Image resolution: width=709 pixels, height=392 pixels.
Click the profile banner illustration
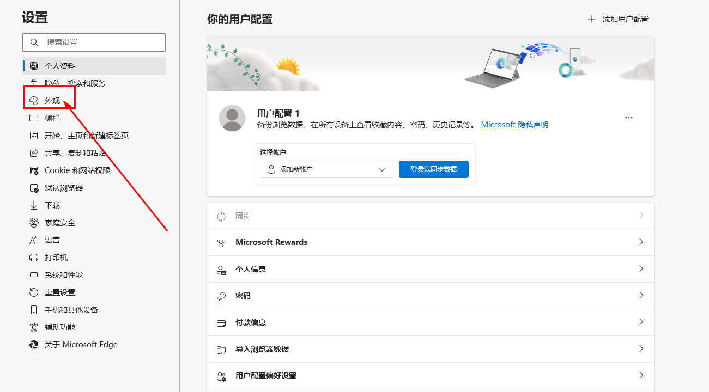[431, 64]
